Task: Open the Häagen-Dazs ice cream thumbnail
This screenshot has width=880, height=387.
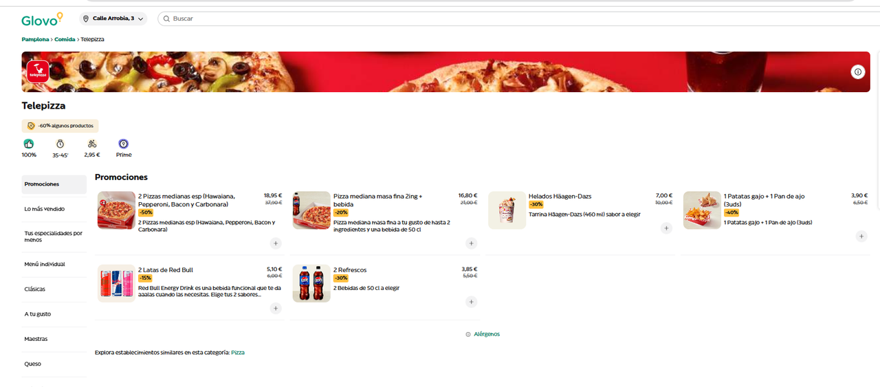Action: pyautogui.click(x=507, y=210)
